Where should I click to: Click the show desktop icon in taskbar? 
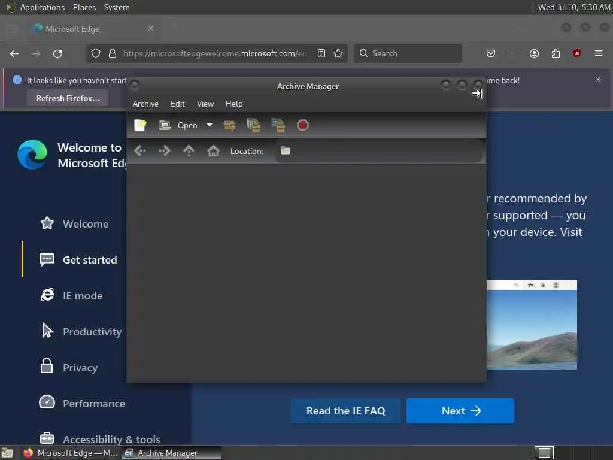(x=7, y=453)
